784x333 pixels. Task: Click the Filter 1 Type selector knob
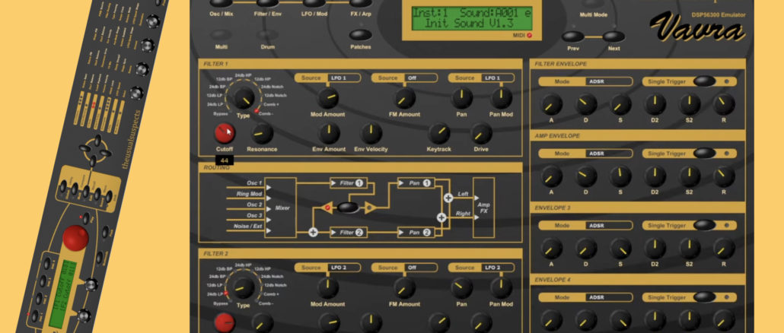pyautogui.click(x=243, y=97)
